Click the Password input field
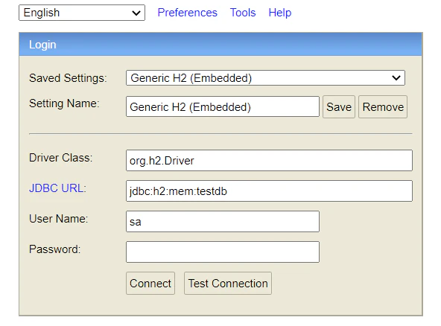 [x=223, y=252]
